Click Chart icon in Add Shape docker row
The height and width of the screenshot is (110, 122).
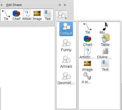(x=16, y=15)
